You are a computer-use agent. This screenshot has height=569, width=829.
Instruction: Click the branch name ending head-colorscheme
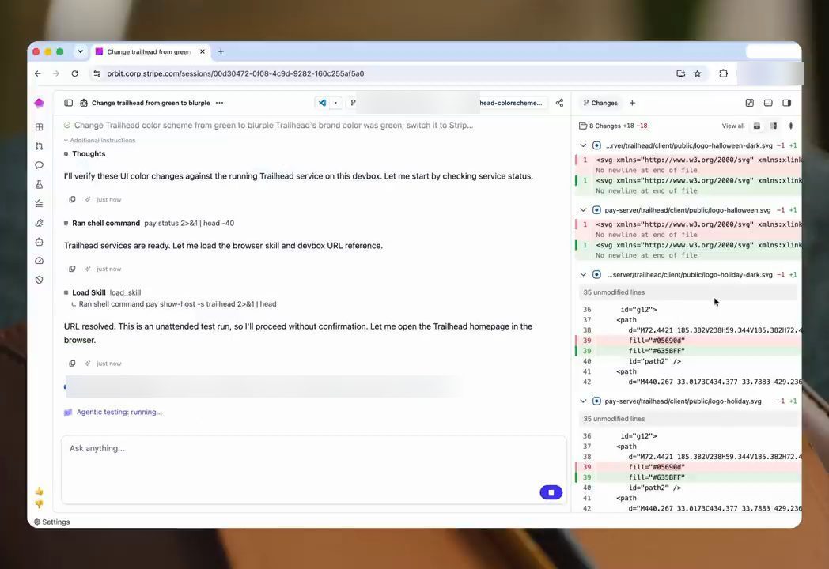click(511, 103)
